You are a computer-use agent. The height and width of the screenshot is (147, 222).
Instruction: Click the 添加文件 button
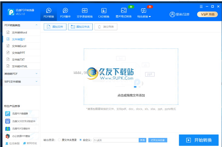point(55,27)
